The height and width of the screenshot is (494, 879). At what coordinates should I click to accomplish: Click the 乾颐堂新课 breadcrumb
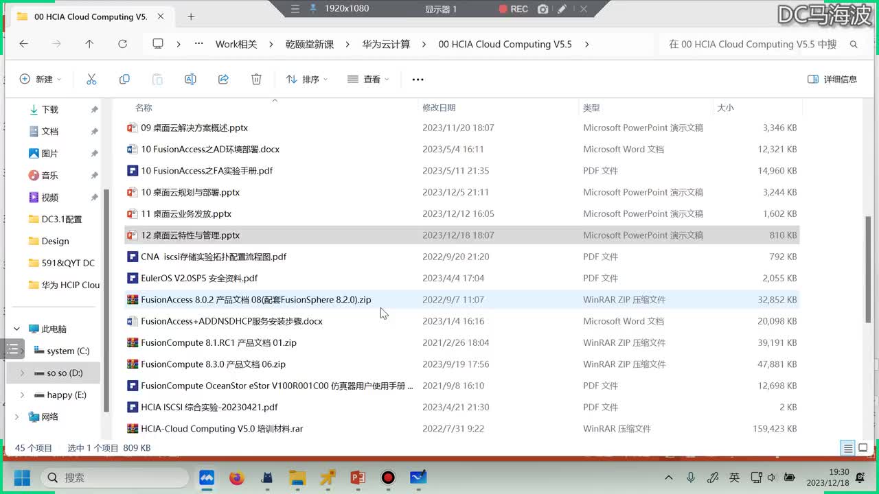tap(310, 44)
